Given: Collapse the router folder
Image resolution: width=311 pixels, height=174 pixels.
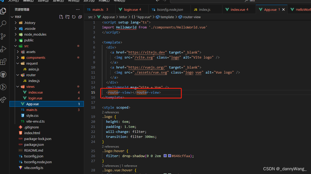Looking at the screenshot, I should (18, 75).
